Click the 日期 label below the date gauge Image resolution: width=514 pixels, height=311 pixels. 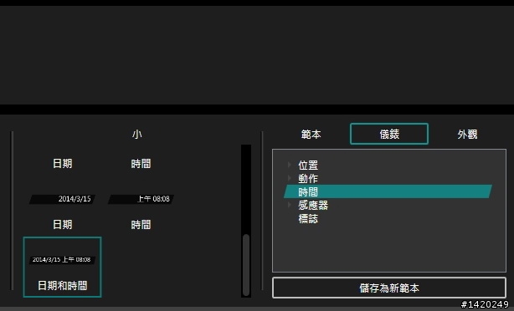[62, 225]
